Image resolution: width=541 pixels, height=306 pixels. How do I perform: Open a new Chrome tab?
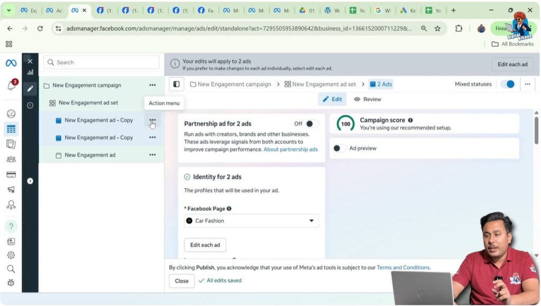click(x=453, y=11)
